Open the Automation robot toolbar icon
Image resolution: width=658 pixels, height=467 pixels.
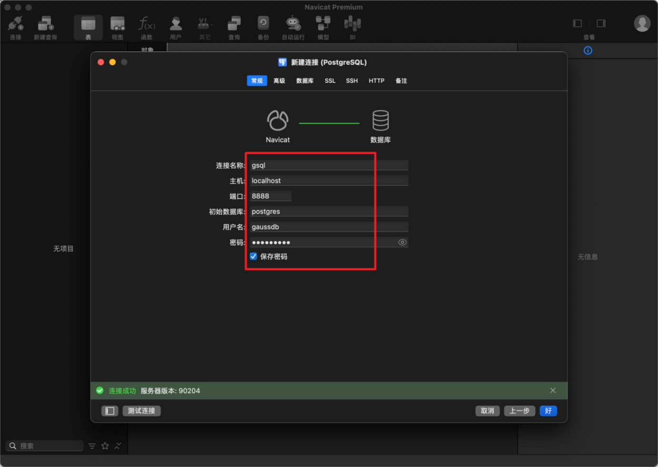[293, 23]
